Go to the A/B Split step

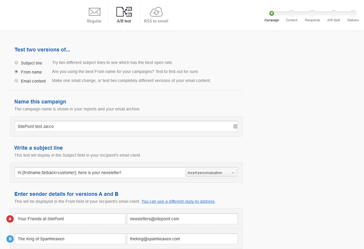(334, 14)
